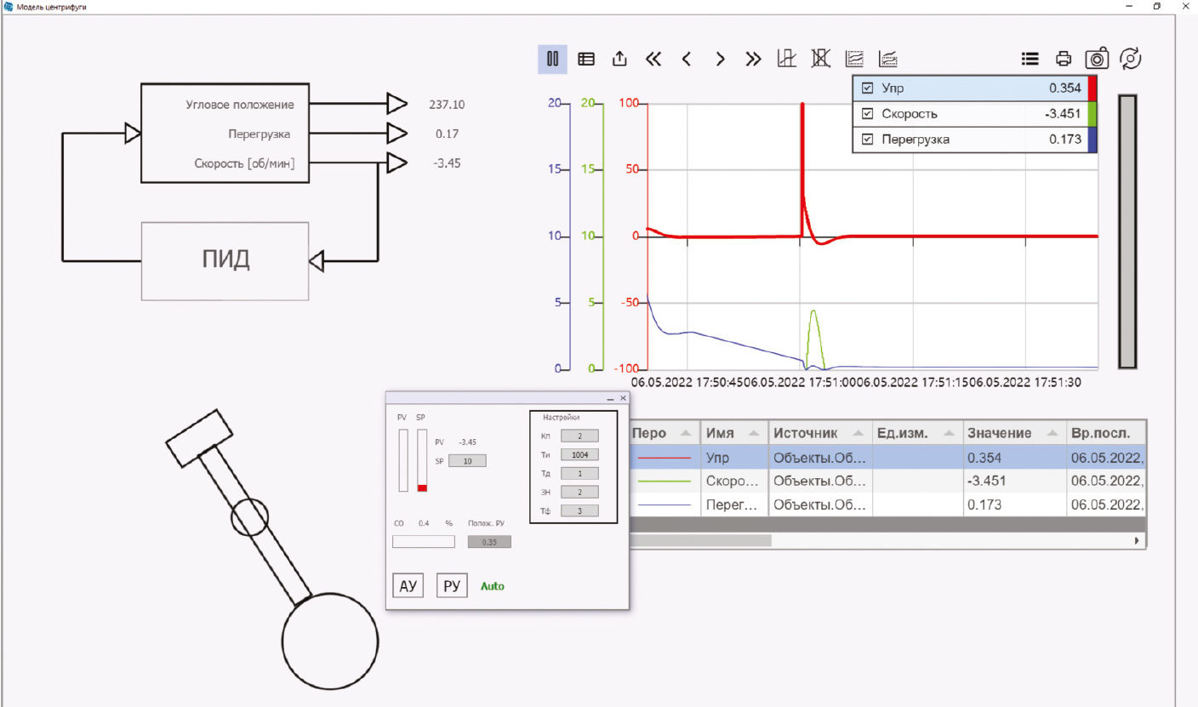Edit the ЗН field
Screen dimensions: 1198x707
579,492
